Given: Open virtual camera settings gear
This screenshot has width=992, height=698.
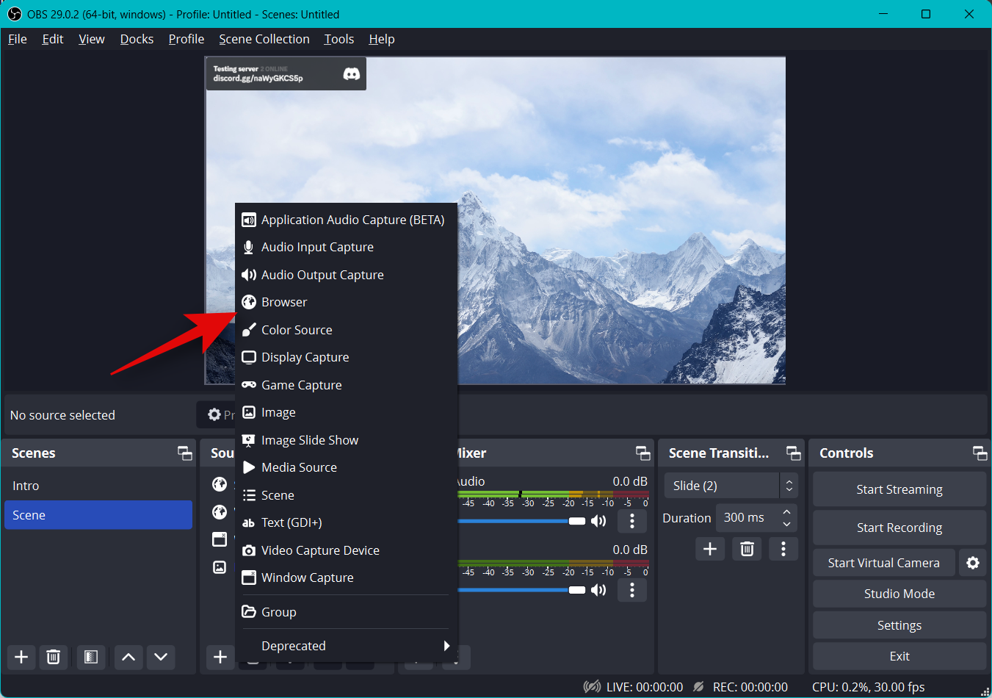Looking at the screenshot, I should click(x=973, y=563).
